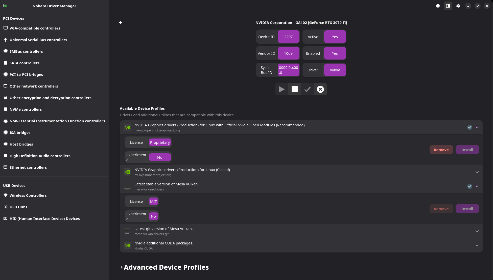Click the checkmark enable device button
The height and width of the screenshot is (280, 493).
click(307, 89)
